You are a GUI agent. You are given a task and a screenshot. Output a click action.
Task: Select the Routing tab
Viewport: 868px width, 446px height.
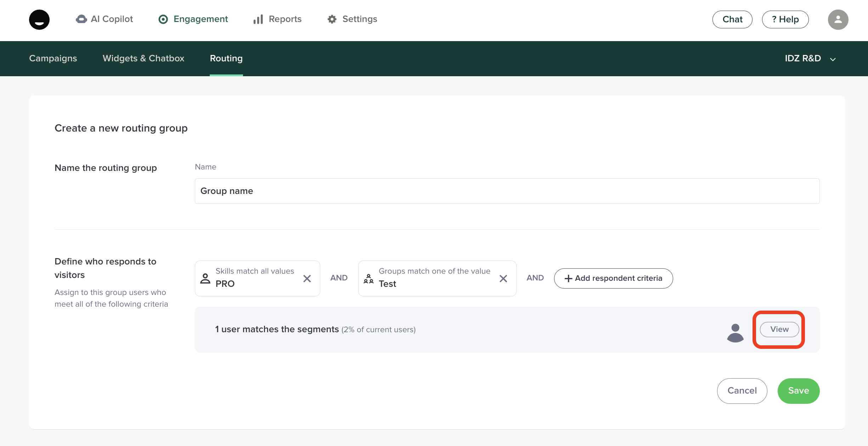click(226, 58)
